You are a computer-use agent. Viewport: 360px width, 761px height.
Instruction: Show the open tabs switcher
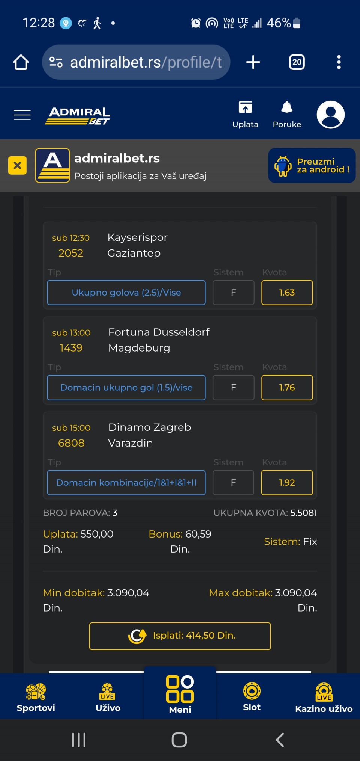click(297, 62)
